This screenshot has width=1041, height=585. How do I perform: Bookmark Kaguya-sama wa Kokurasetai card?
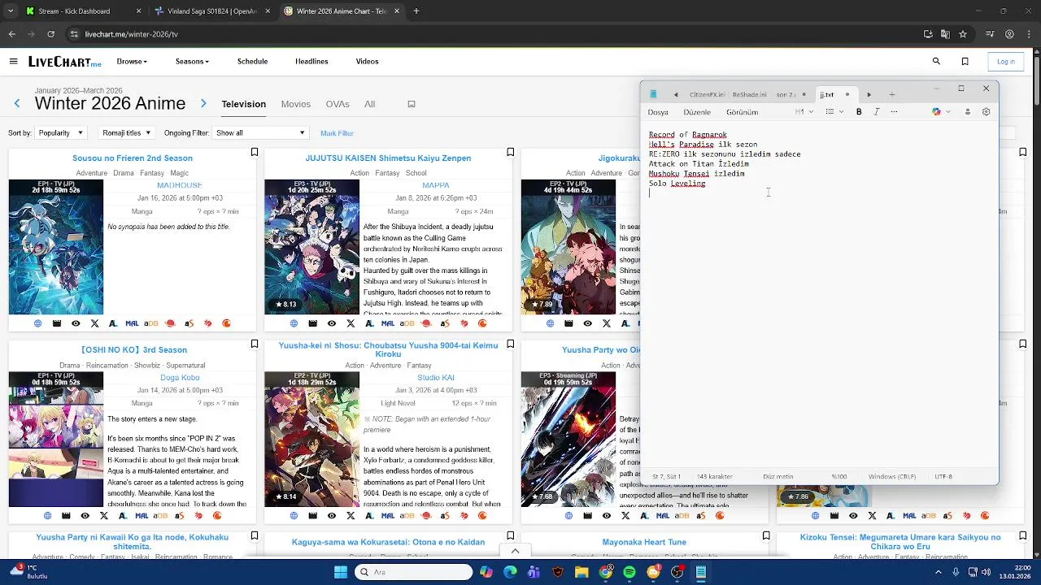pos(511,536)
